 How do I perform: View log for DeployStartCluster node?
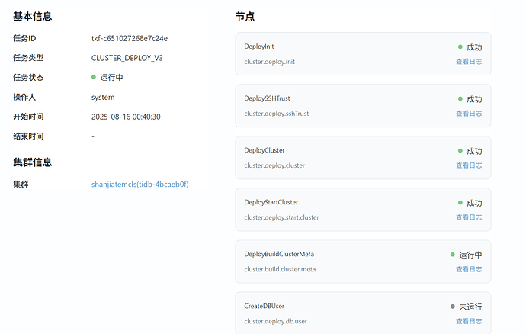click(x=469, y=217)
